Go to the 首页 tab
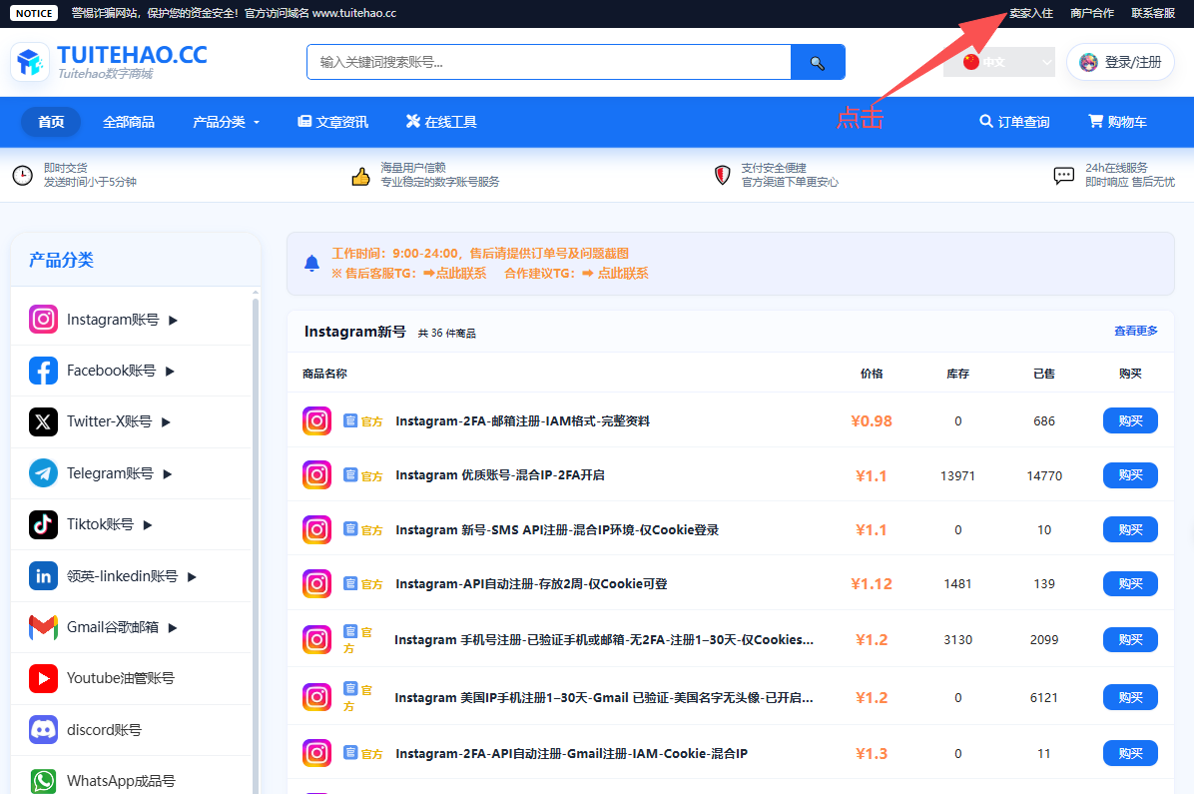 51,122
